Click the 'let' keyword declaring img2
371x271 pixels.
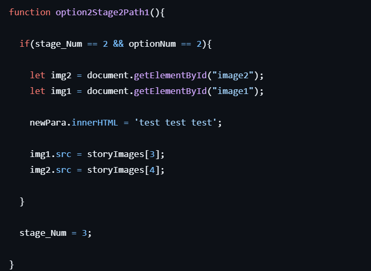point(37,75)
